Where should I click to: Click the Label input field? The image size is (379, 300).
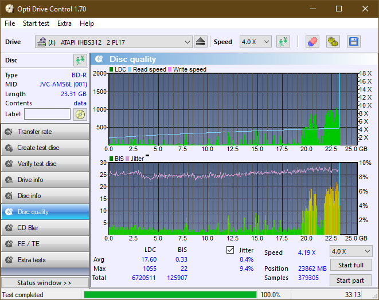[x=48, y=114]
